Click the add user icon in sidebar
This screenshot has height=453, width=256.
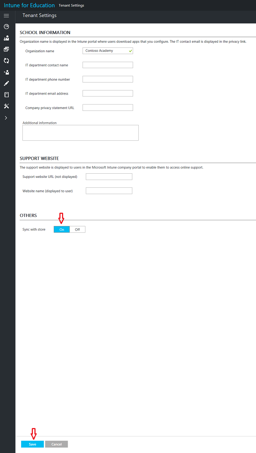pyautogui.click(x=6, y=72)
